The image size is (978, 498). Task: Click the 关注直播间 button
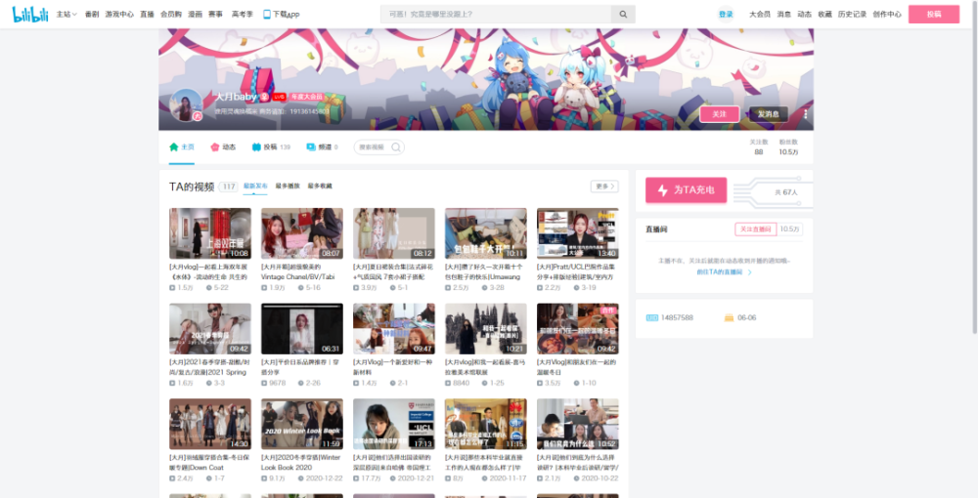click(756, 229)
